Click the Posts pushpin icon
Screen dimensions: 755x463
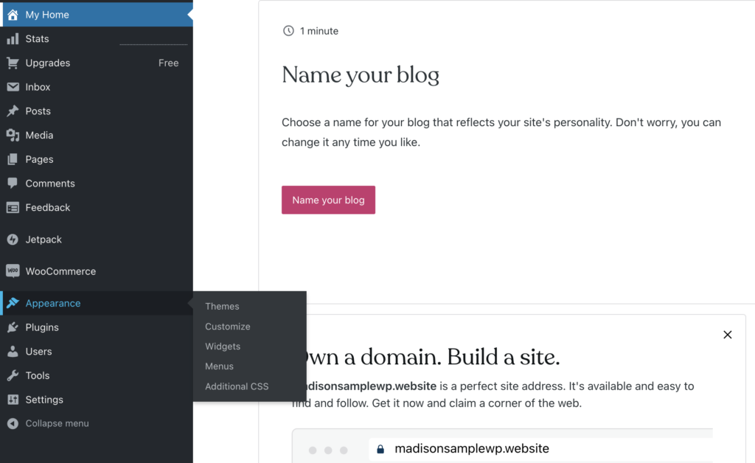[x=13, y=111]
